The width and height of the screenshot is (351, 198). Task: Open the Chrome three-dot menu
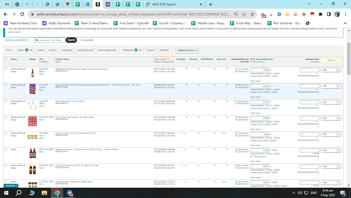click(345, 14)
